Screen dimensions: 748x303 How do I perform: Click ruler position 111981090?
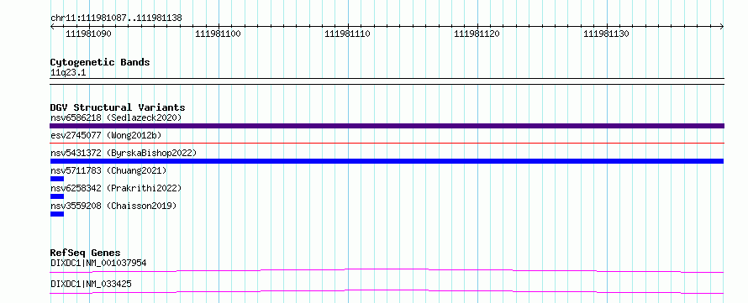tap(89, 34)
